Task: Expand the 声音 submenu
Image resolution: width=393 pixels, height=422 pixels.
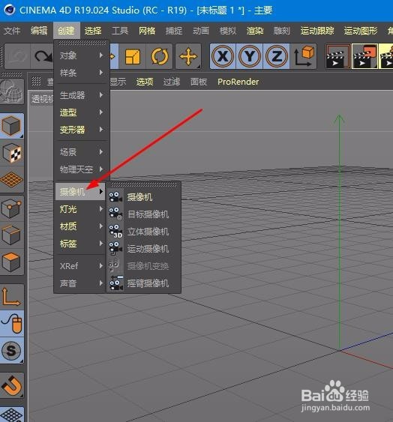Action: (x=80, y=283)
